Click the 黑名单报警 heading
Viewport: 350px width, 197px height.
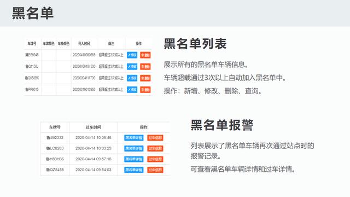tap(222, 125)
